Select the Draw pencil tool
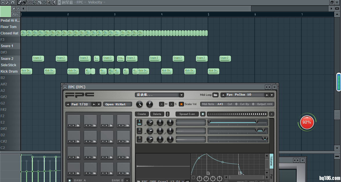This screenshot has width=341, height=182. 19,2
